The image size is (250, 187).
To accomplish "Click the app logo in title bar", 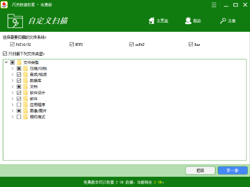I will pyautogui.click(x=4, y=5).
